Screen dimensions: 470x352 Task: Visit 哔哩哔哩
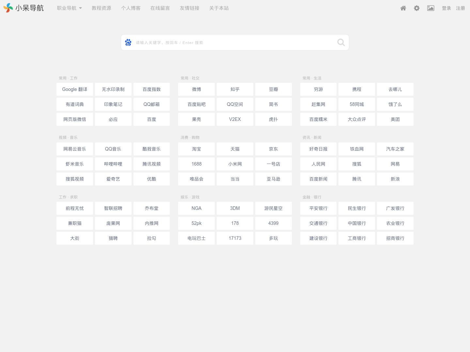coord(113,164)
